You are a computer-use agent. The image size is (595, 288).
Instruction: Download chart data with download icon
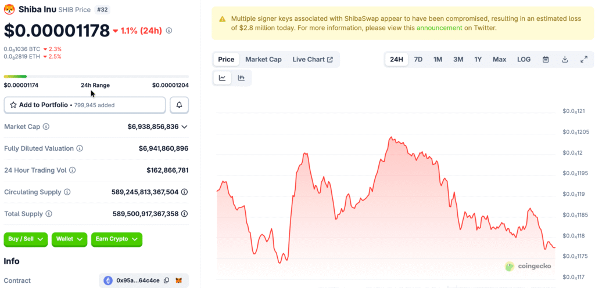click(565, 60)
